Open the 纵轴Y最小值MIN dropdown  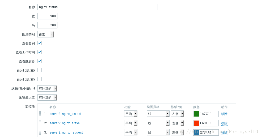[x=47, y=88]
